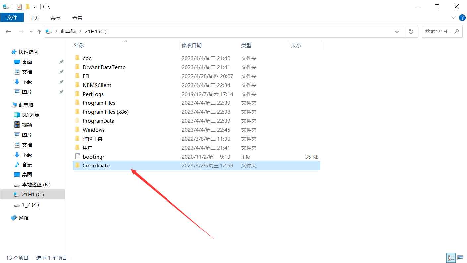
Task: Switch to the 查看 tab
Action: [77, 18]
